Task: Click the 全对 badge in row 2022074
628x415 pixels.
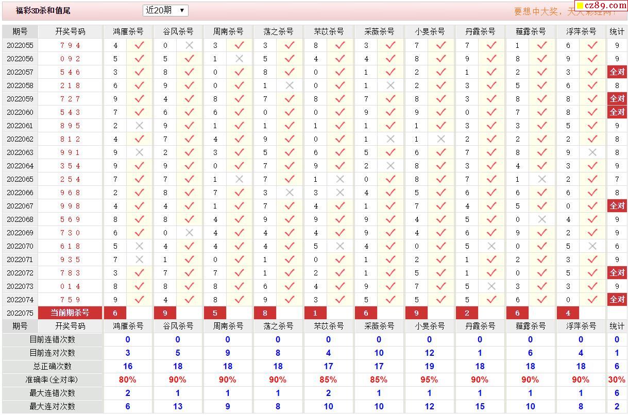Action: 617,300
